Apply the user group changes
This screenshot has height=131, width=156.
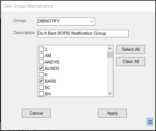coord(112,113)
